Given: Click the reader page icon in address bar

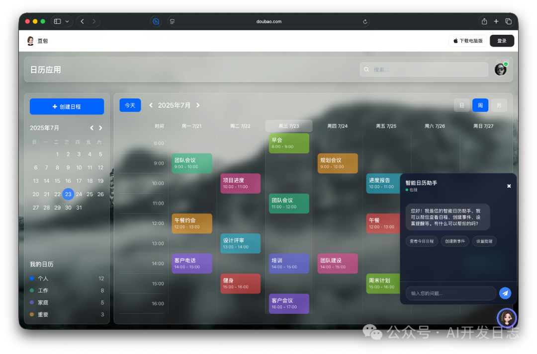Looking at the screenshot, I should coord(172,21).
